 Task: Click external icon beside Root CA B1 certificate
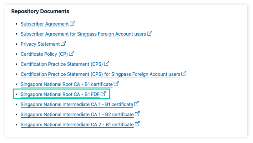[116, 84]
